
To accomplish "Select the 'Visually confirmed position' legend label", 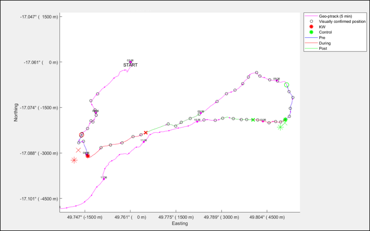I will coord(342,21).
